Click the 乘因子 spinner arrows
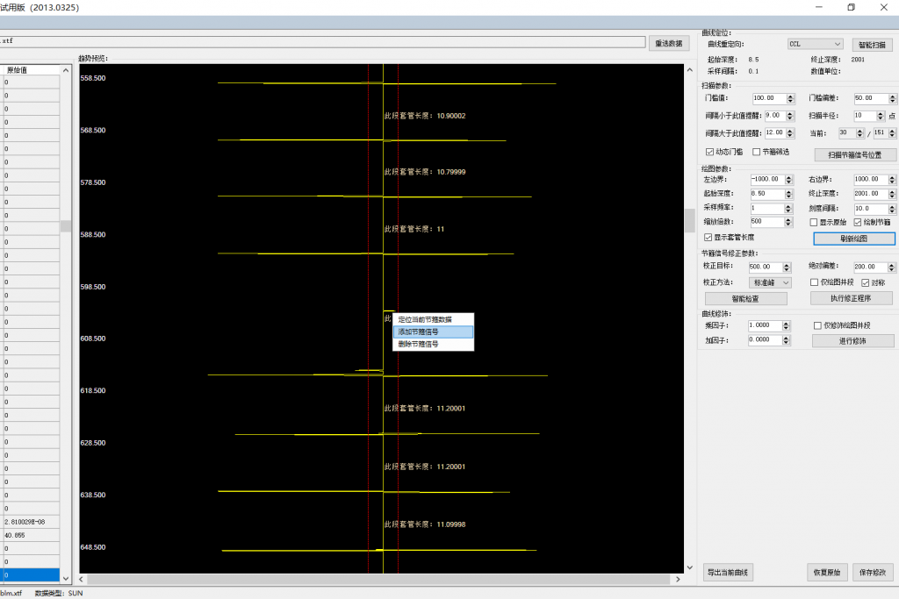This screenshot has width=899, height=599. [x=786, y=325]
